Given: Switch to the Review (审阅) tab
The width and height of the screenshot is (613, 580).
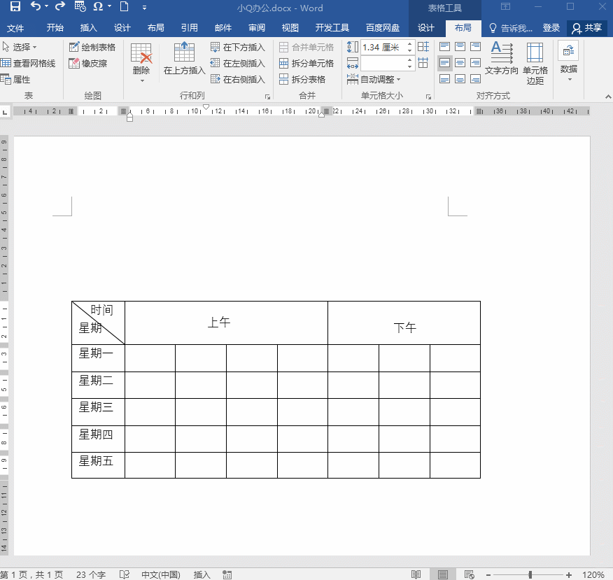Looking at the screenshot, I should coord(256,28).
